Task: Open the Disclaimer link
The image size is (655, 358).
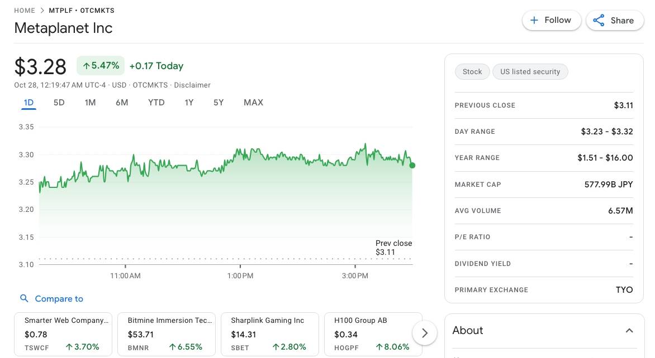Action: 192,85
